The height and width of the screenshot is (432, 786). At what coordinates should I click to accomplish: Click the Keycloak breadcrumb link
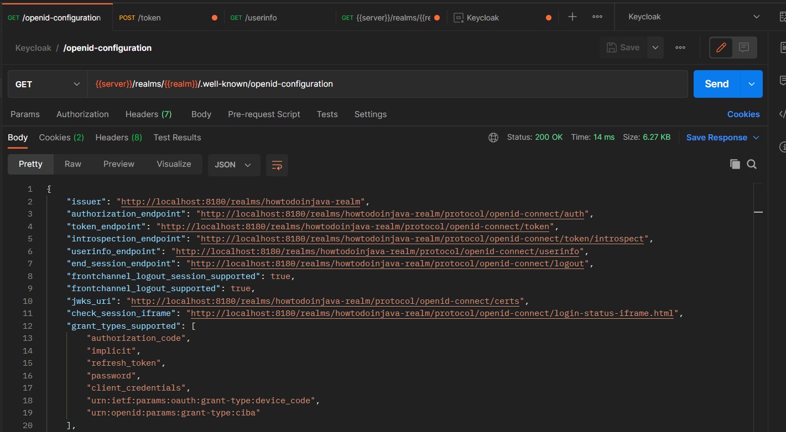coord(33,48)
